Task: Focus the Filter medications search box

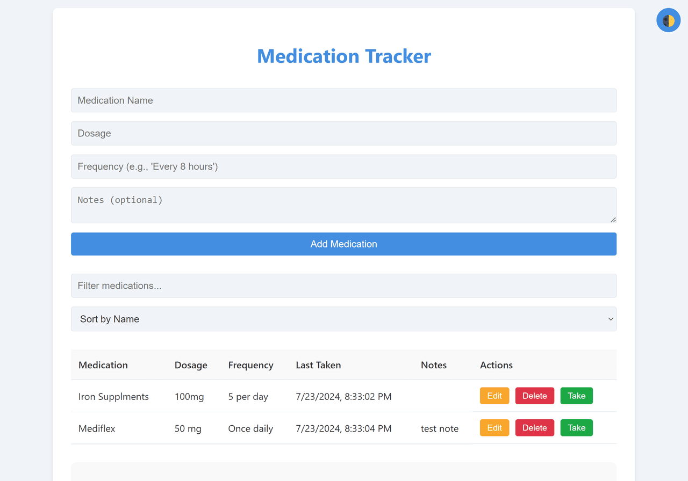Action: coord(343,286)
